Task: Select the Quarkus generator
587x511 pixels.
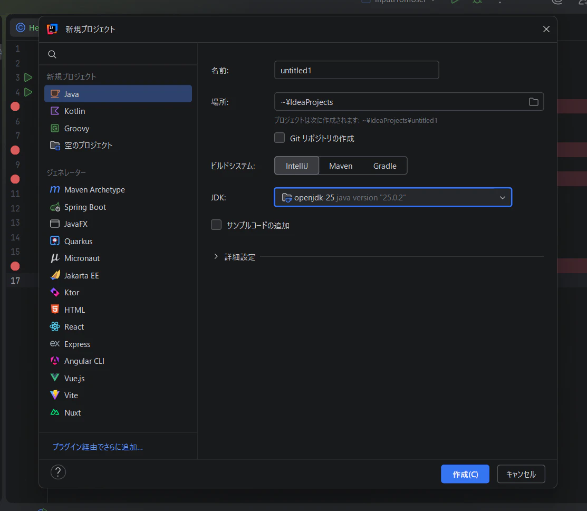Action: 118,241
